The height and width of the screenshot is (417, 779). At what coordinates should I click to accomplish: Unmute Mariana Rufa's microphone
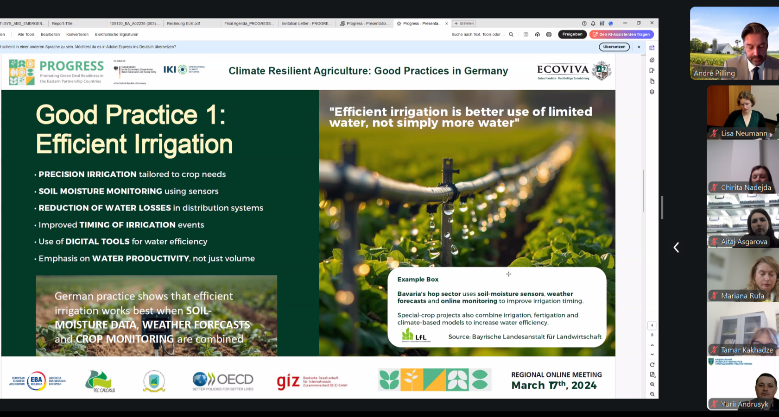(x=714, y=296)
